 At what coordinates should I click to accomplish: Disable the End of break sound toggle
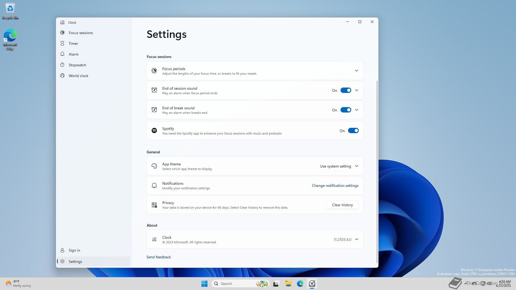(346, 110)
